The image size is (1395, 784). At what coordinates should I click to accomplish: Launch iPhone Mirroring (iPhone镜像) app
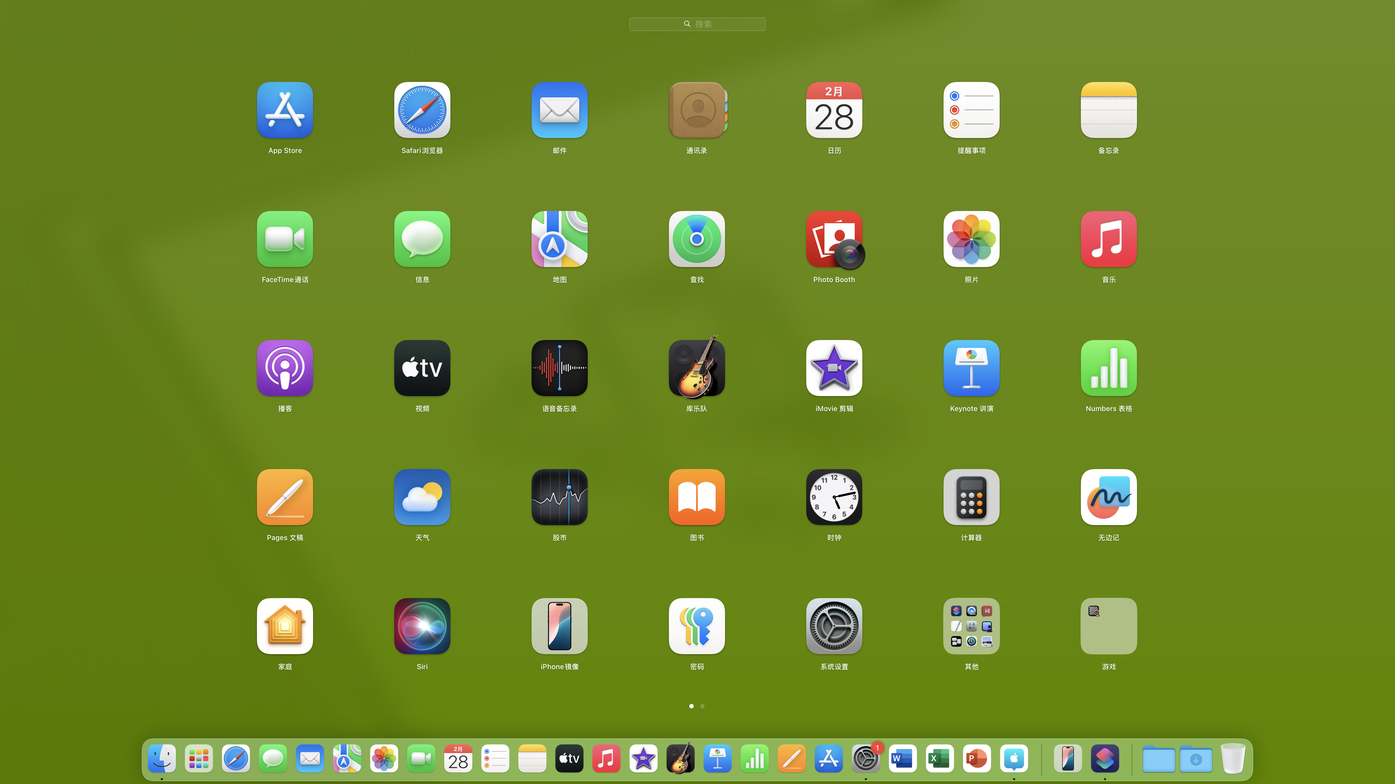(559, 626)
